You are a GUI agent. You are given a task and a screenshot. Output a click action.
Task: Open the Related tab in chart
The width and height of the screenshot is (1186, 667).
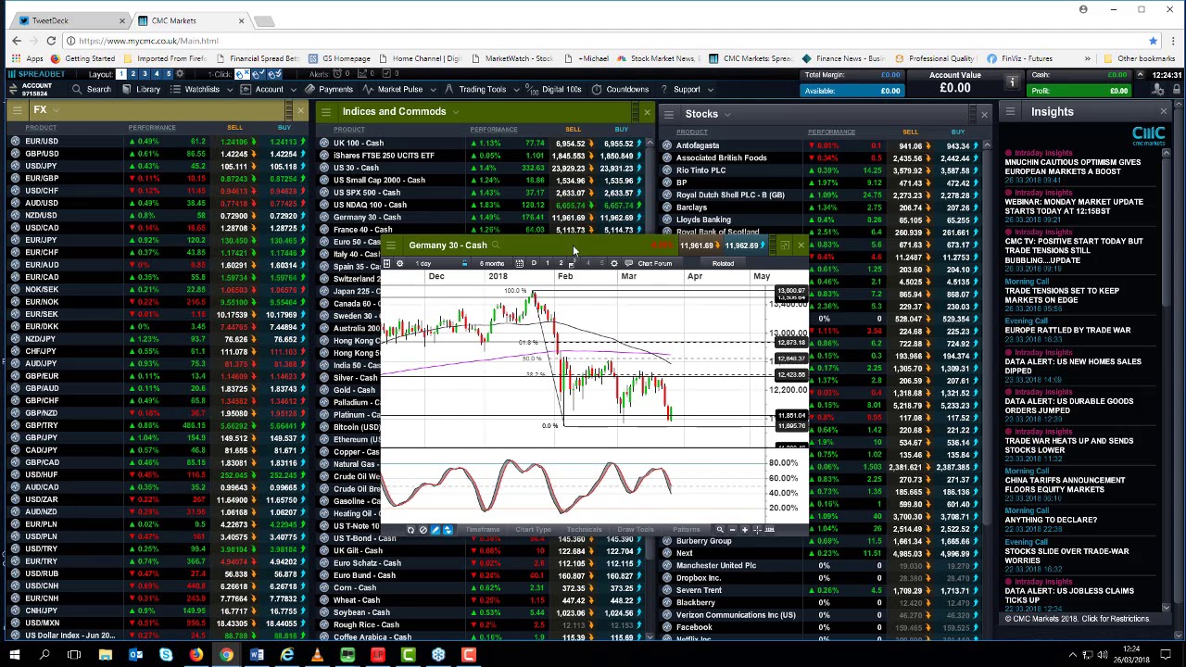(723, 264)
